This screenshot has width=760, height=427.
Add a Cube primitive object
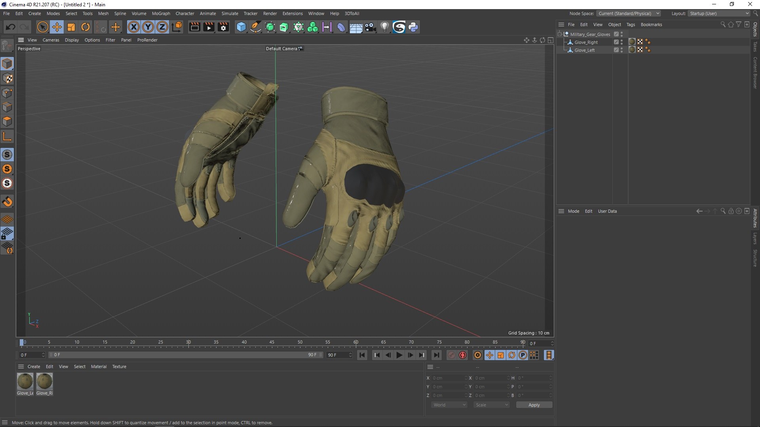tap(241, 27)
